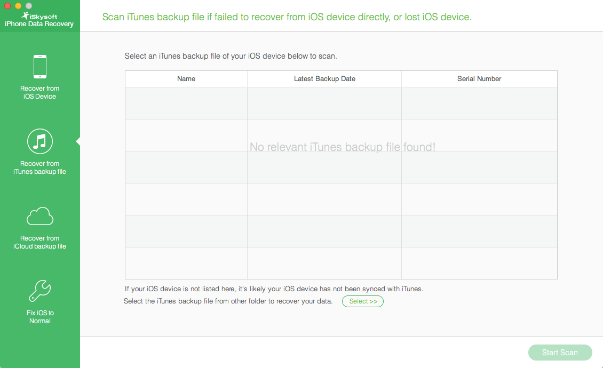This screenshot has height=368, width=603.
Task: Select the wrench Fix iOS icon
Action: click(x=40, y=291)
